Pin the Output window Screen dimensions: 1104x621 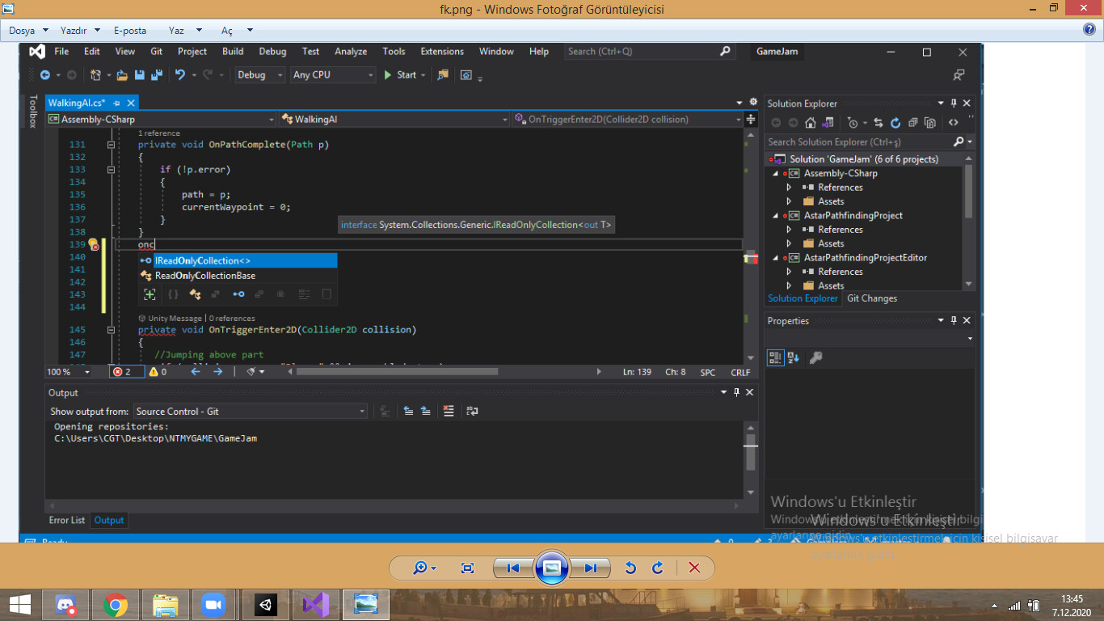[735, 392]
